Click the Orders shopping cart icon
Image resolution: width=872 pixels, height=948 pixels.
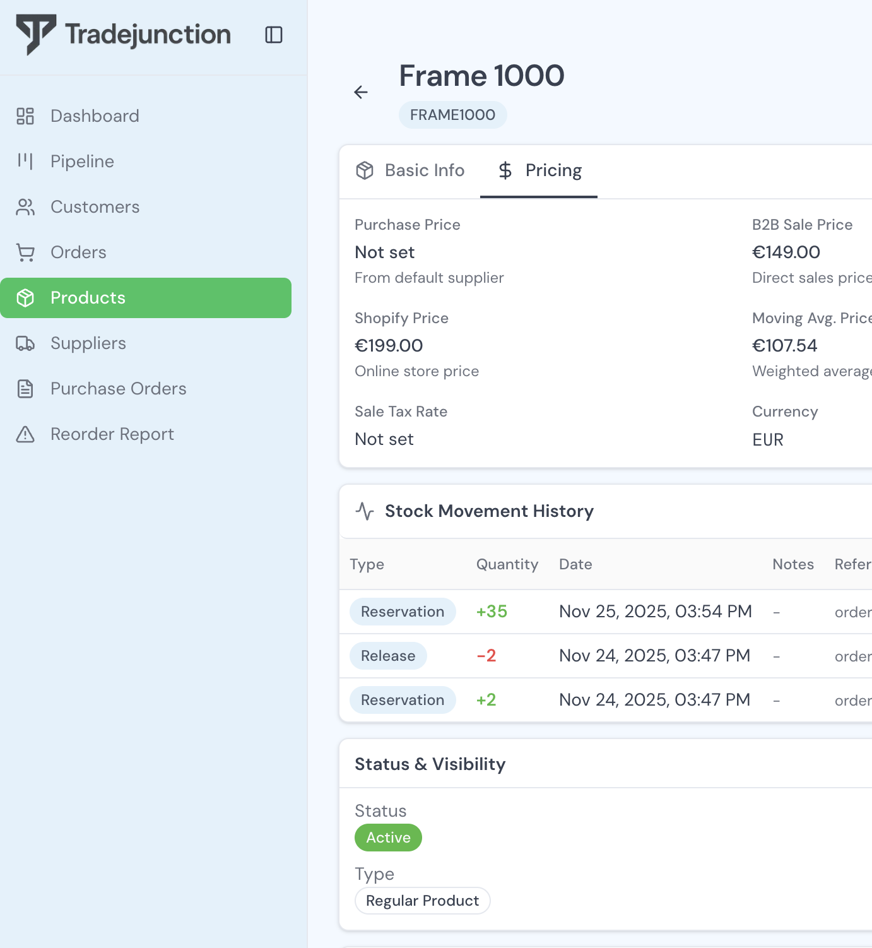[25, 252]
